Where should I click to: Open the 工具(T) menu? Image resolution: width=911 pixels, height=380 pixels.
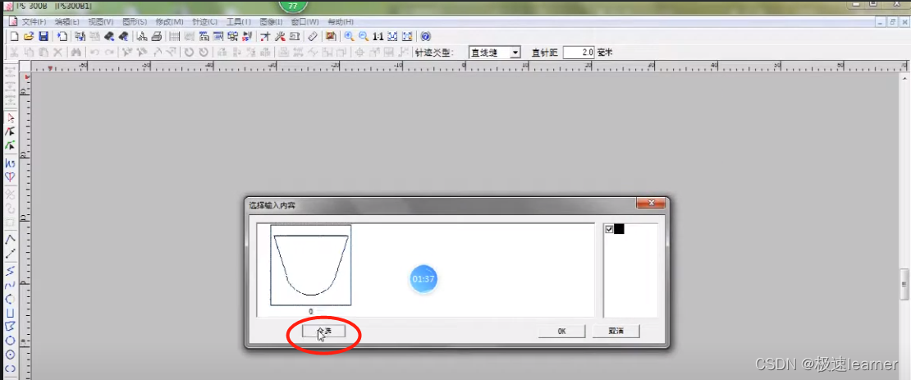238,21
